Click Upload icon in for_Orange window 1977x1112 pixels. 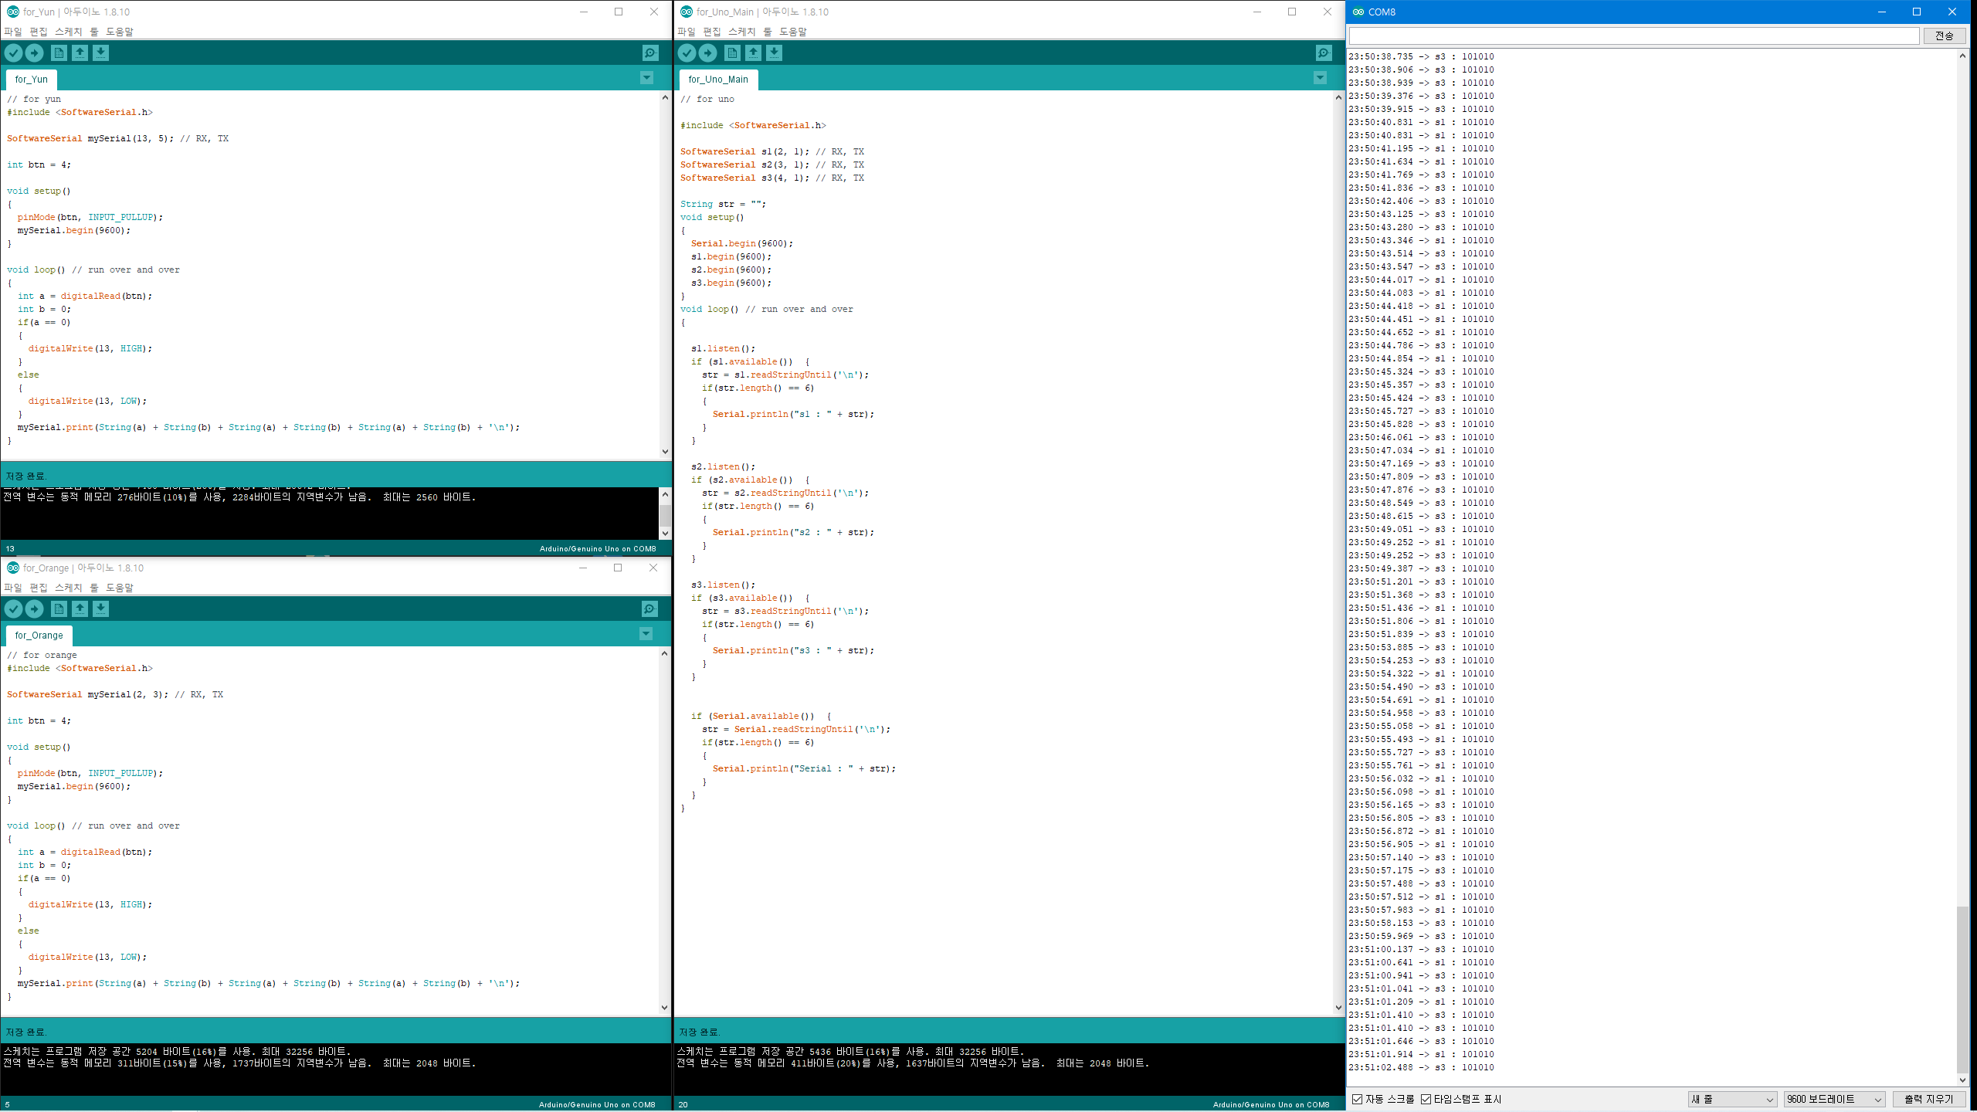coord(35,609)
